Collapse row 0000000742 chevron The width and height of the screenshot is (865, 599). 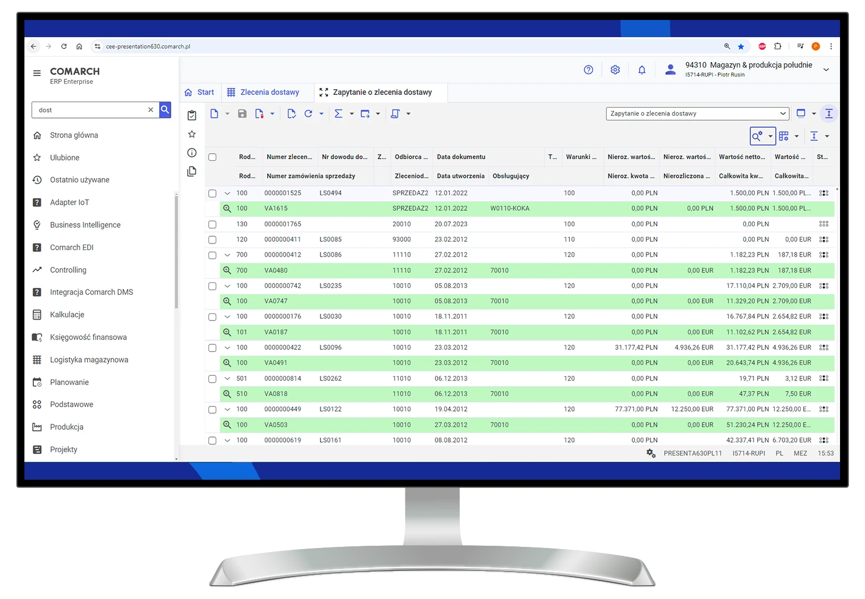pyautogui.click(x=227, y=286)
